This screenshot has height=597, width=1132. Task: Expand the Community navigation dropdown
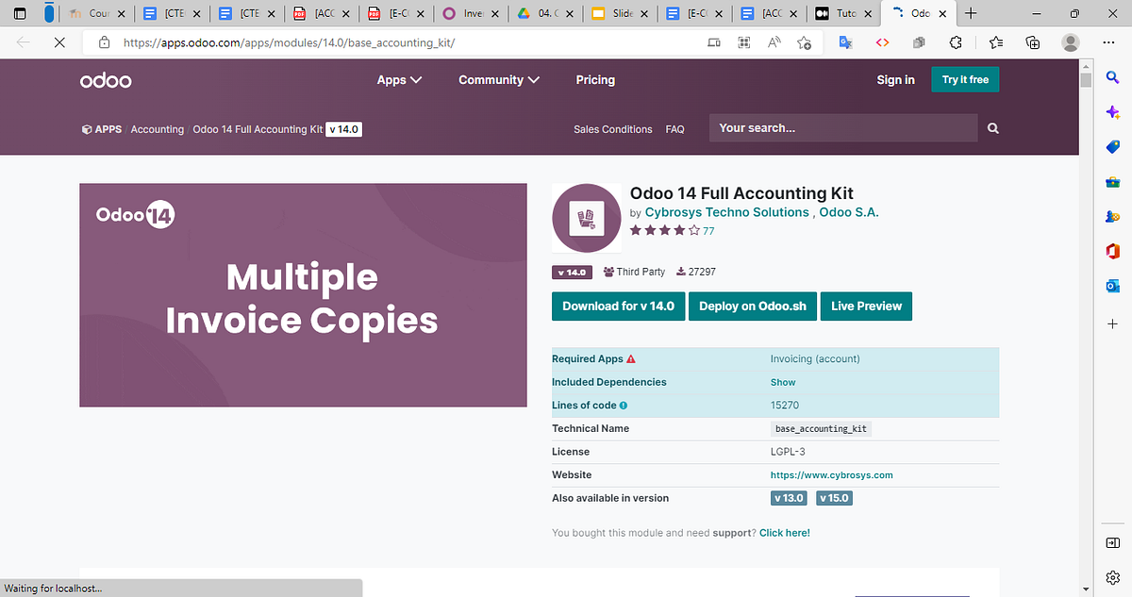(499, 80)
